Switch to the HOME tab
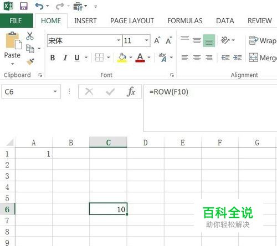This screenshot has height=246, width=277. [51, 20]
